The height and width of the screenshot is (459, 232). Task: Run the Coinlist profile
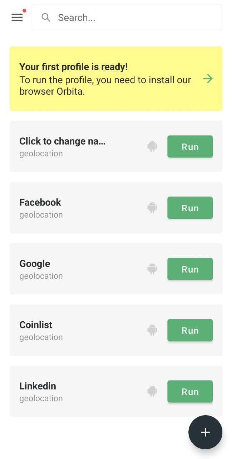pos(190,330)
